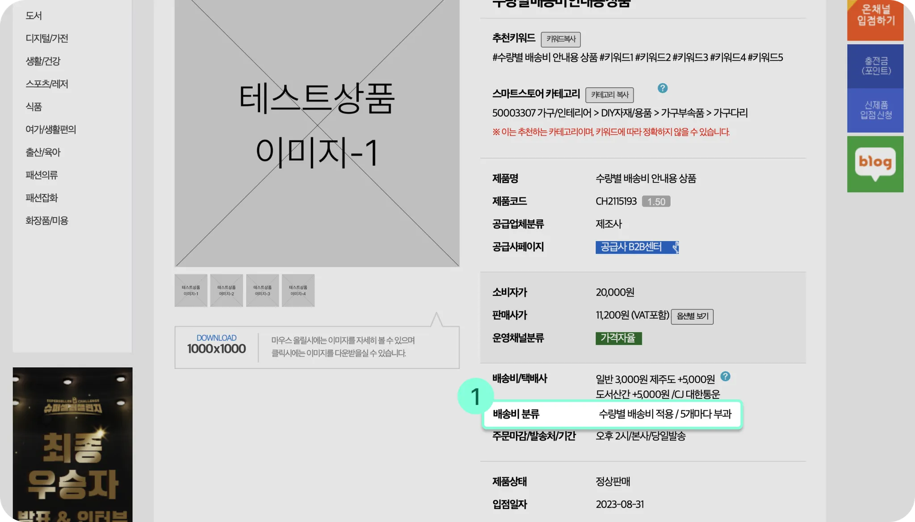
Task: Open the 스포츠/레저 category
Action: click(x=47, y=84)
